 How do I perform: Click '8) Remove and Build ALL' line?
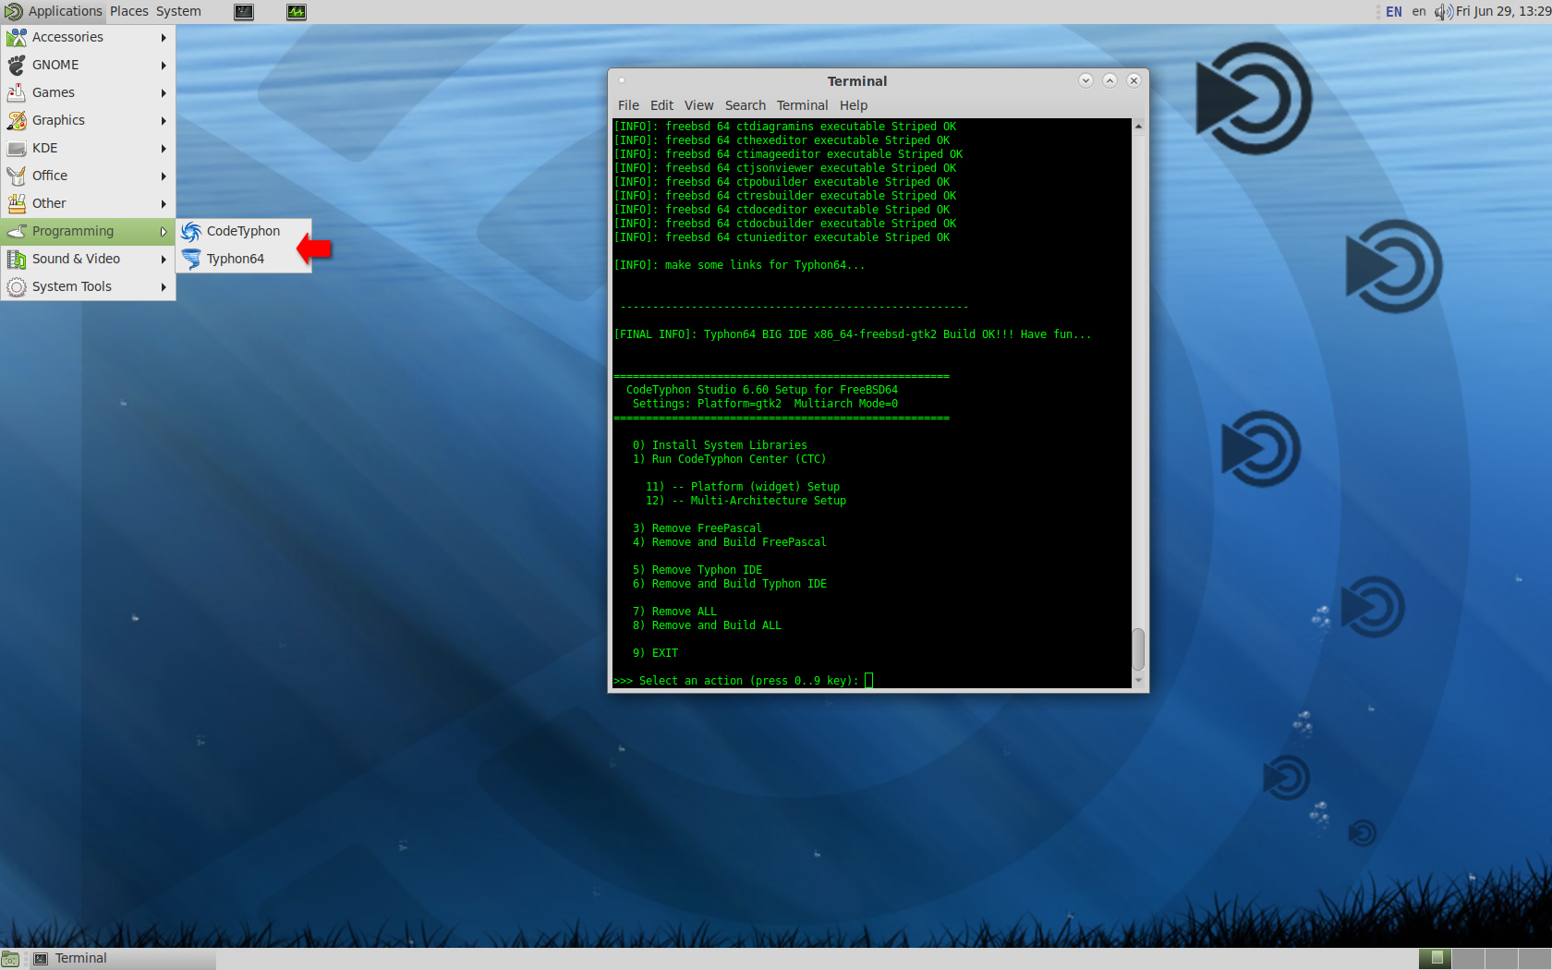tap(707, 625)
